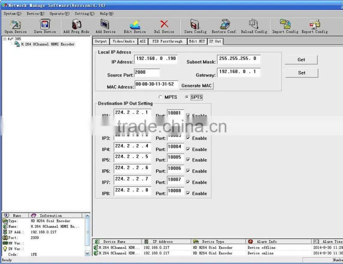
Task: Toggle Enable checkbox for IP7
Action: 188,182
